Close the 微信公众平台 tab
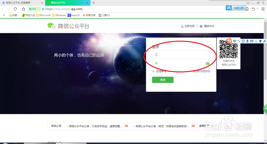Viewport: 267px width, 144px height. pos(87,3)
